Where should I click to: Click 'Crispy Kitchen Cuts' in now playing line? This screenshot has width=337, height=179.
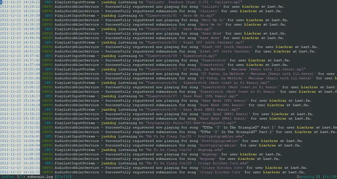(x=222, y=168)
